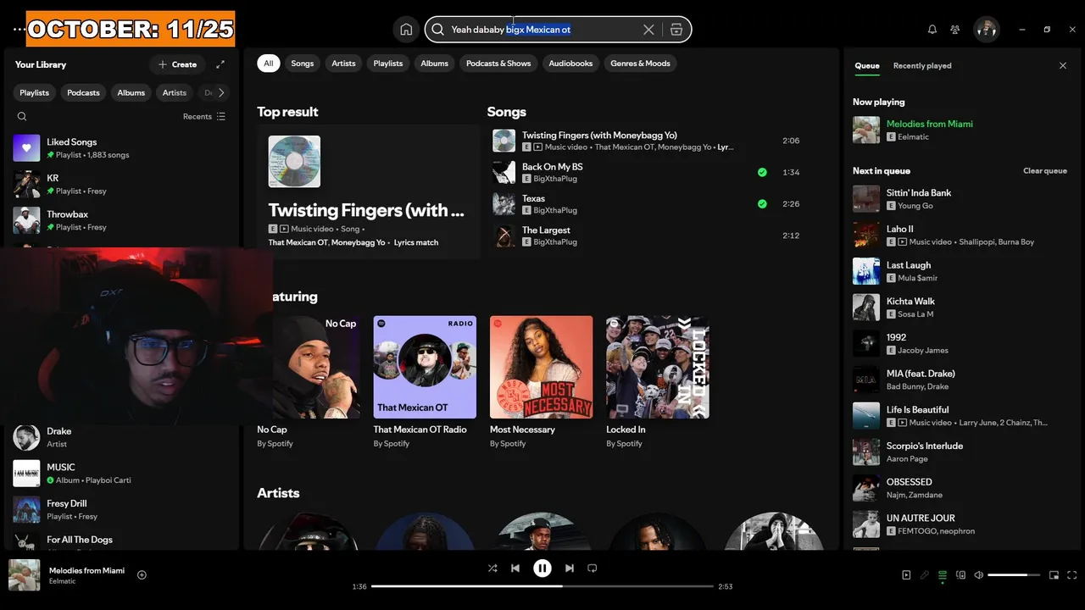Clear the search field with X

[648, 30]
